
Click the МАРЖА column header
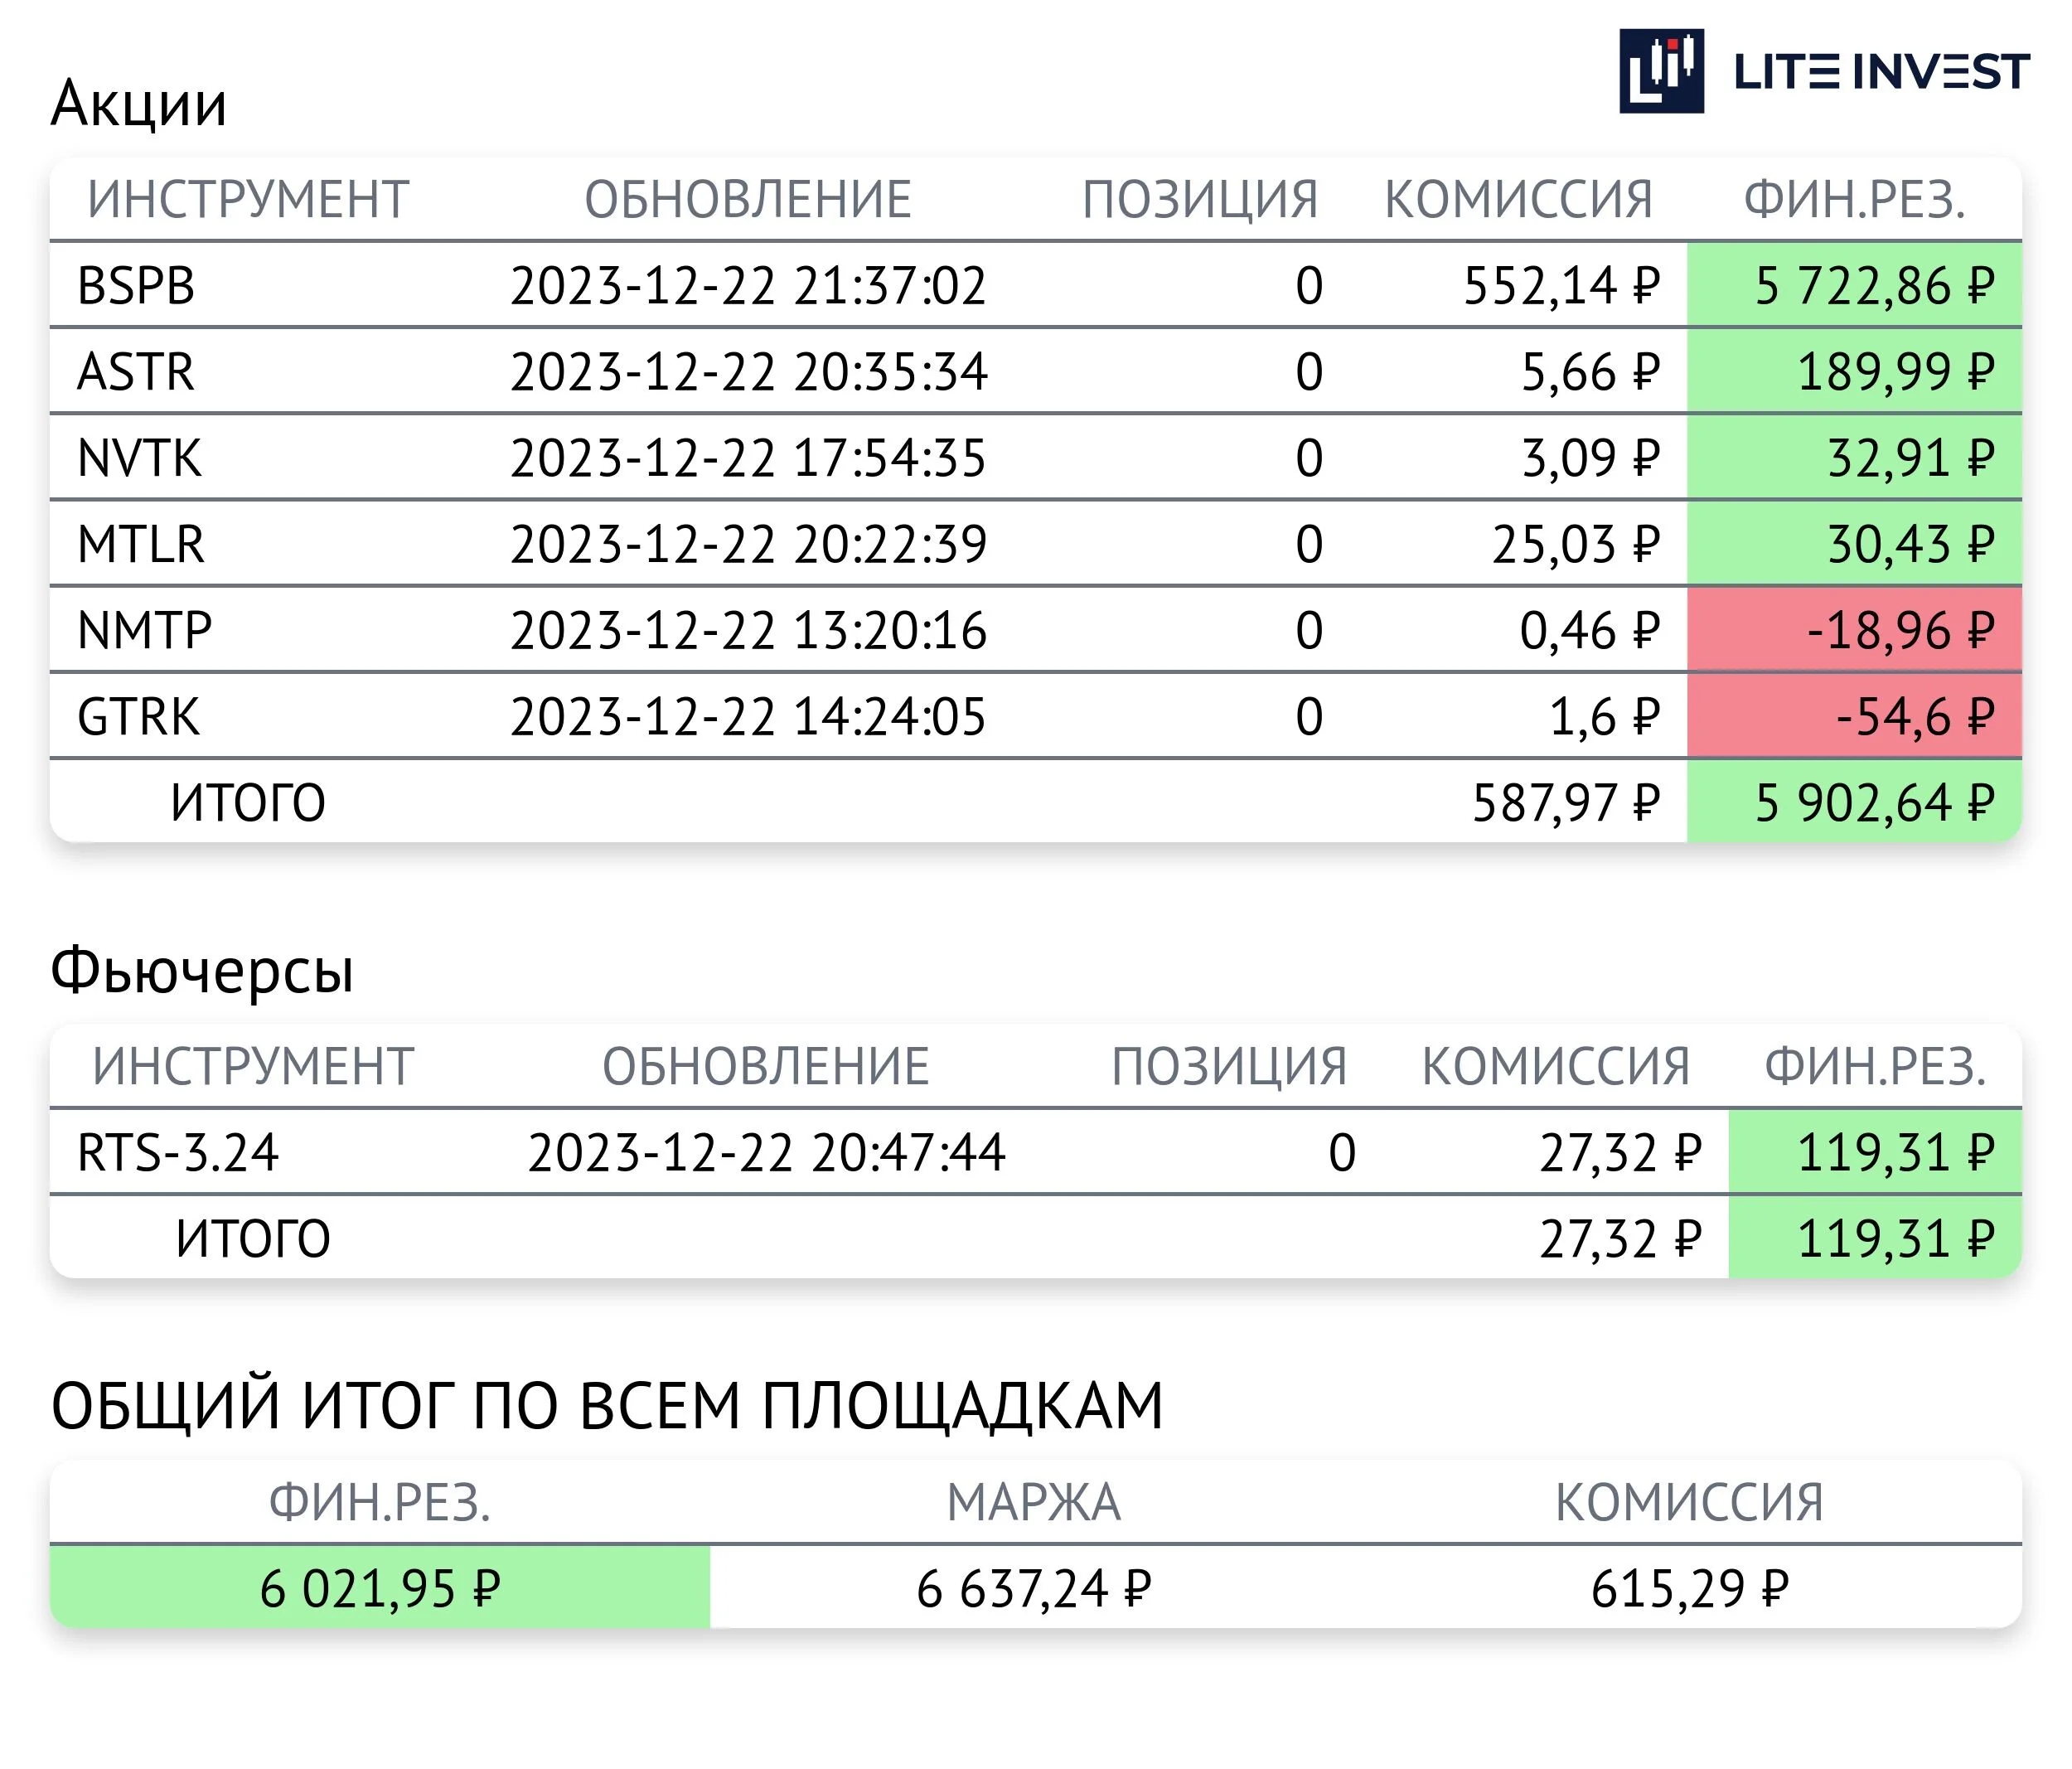[1034, 1502]
